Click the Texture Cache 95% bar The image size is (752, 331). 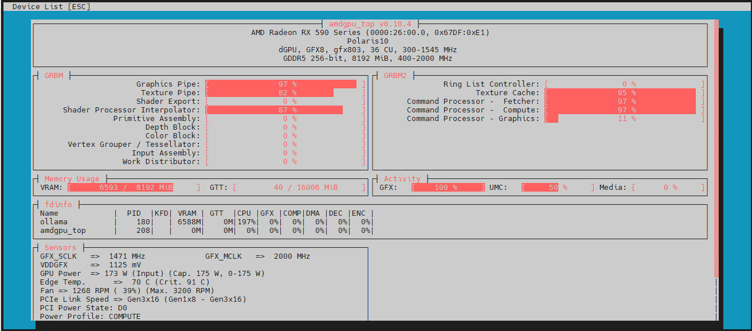coord(621,93)
